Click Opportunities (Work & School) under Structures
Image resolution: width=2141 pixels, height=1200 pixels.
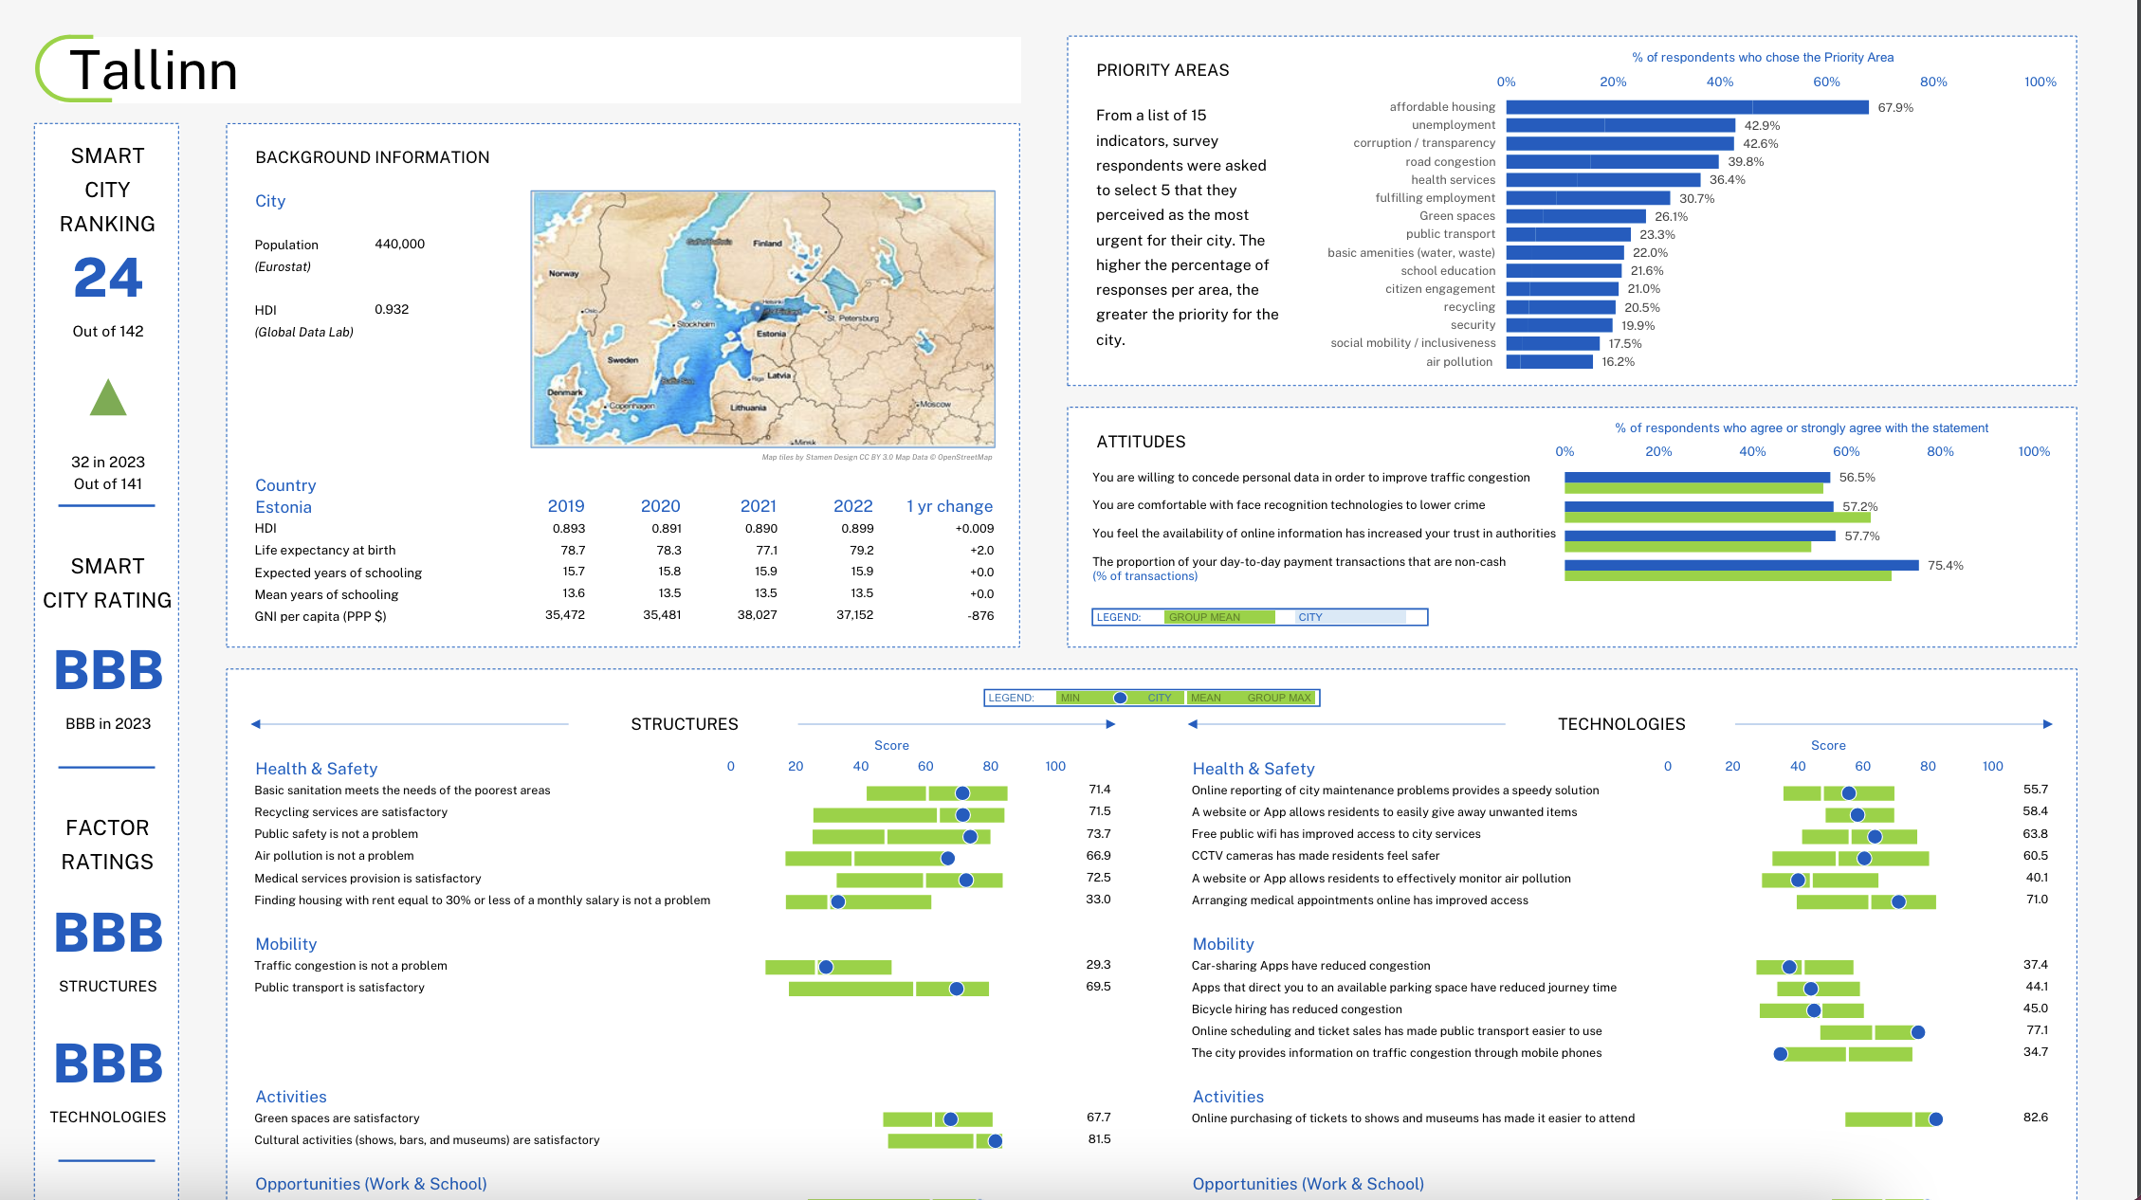371,1184
